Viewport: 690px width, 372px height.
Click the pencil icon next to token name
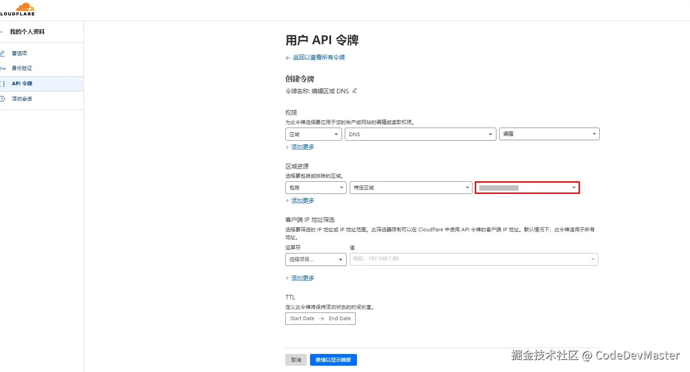355,91
